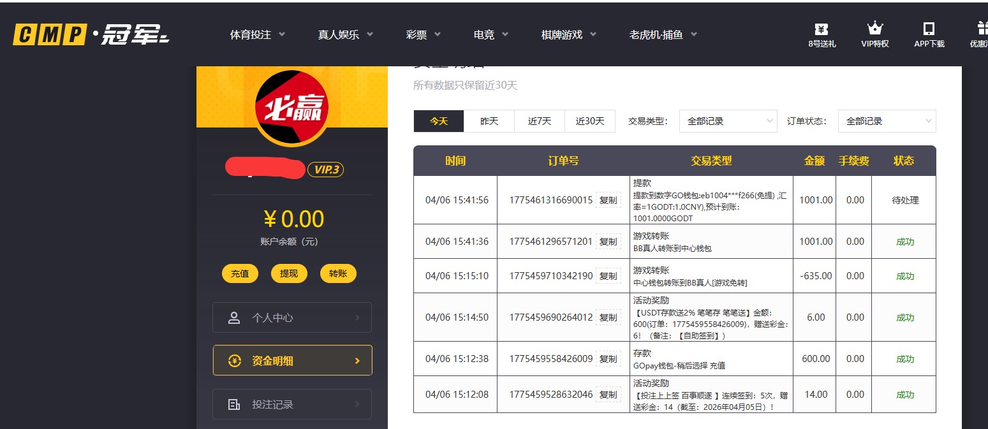
Task: Copy order number 1775459558426009
Action: click(x=608, y=358)
